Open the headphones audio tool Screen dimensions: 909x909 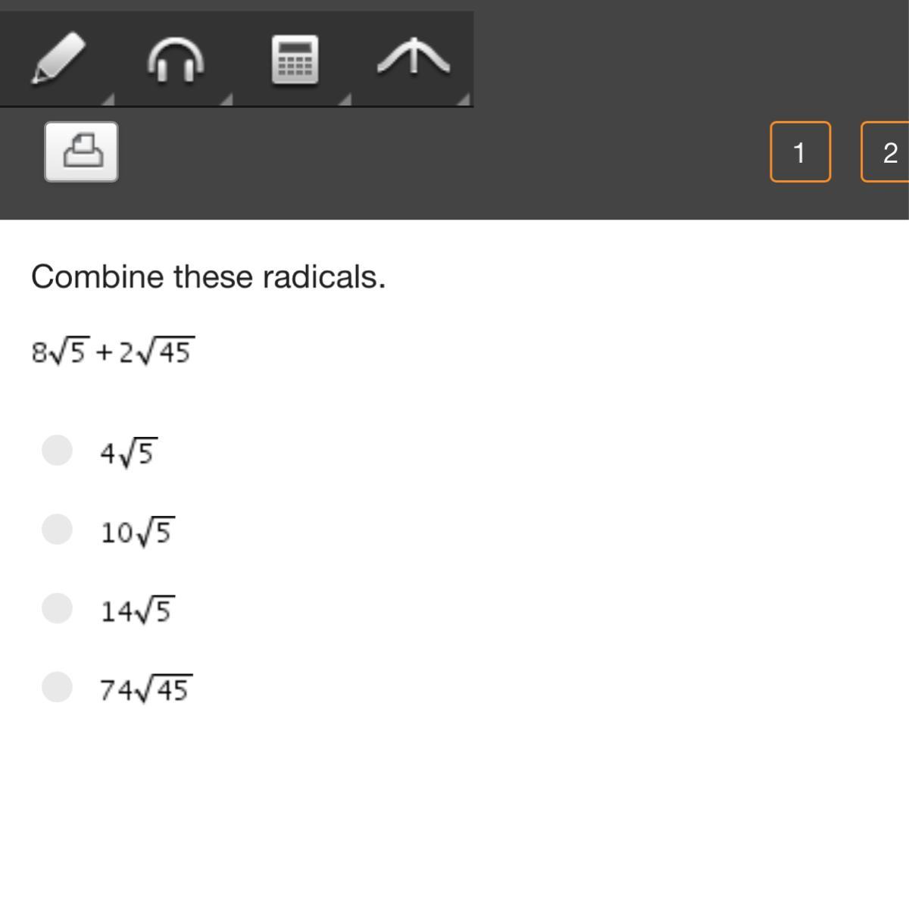[x=175, y=59]
